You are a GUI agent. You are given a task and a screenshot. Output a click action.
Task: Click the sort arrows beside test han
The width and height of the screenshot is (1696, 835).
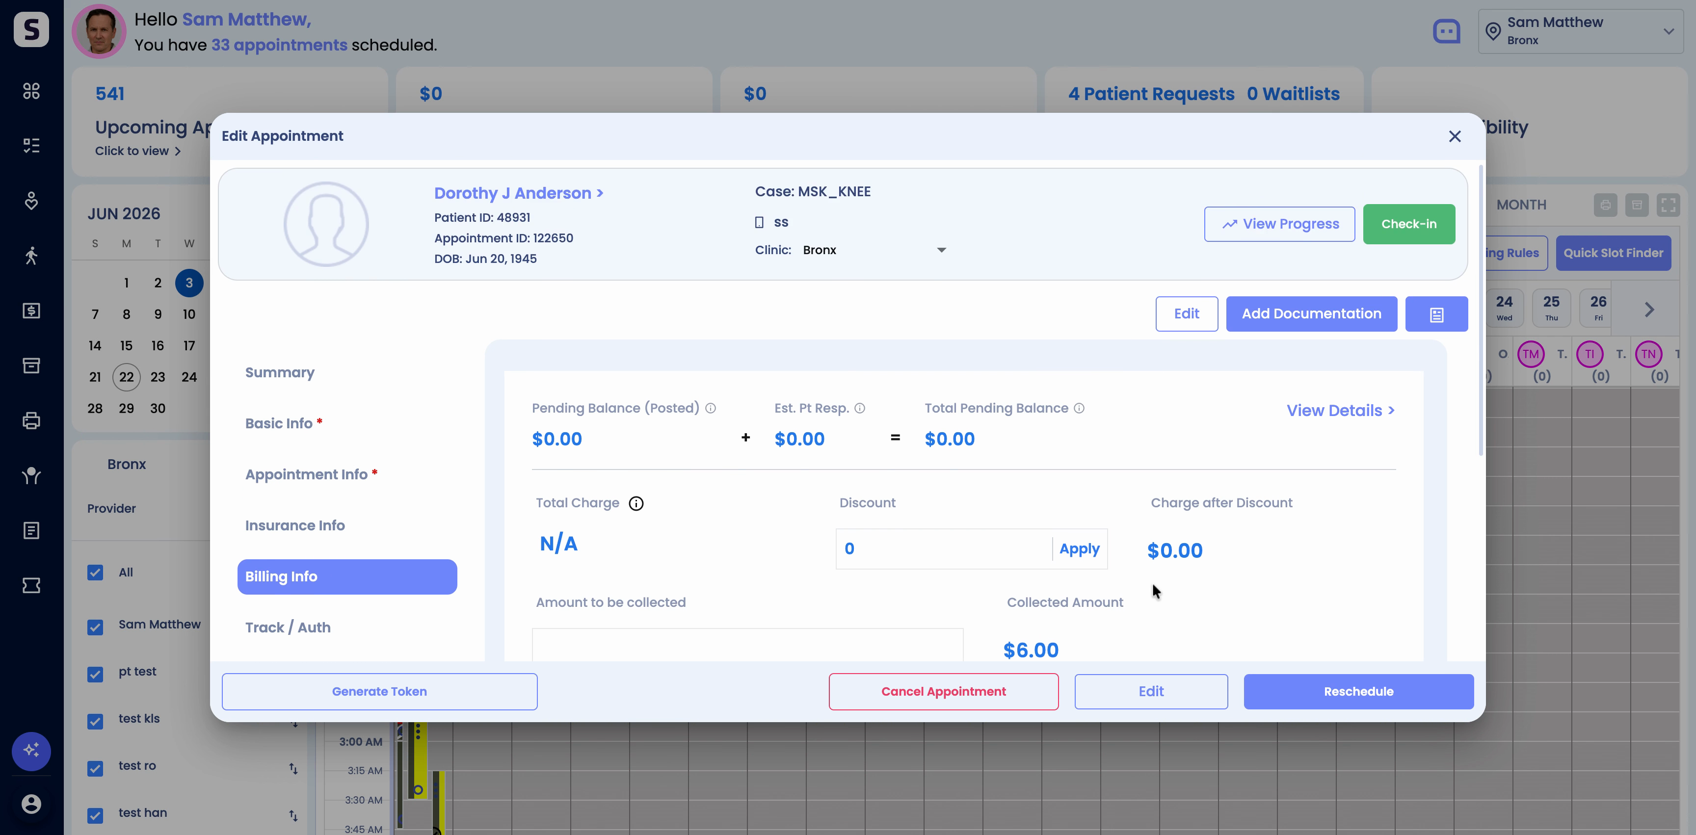(293, 815)
